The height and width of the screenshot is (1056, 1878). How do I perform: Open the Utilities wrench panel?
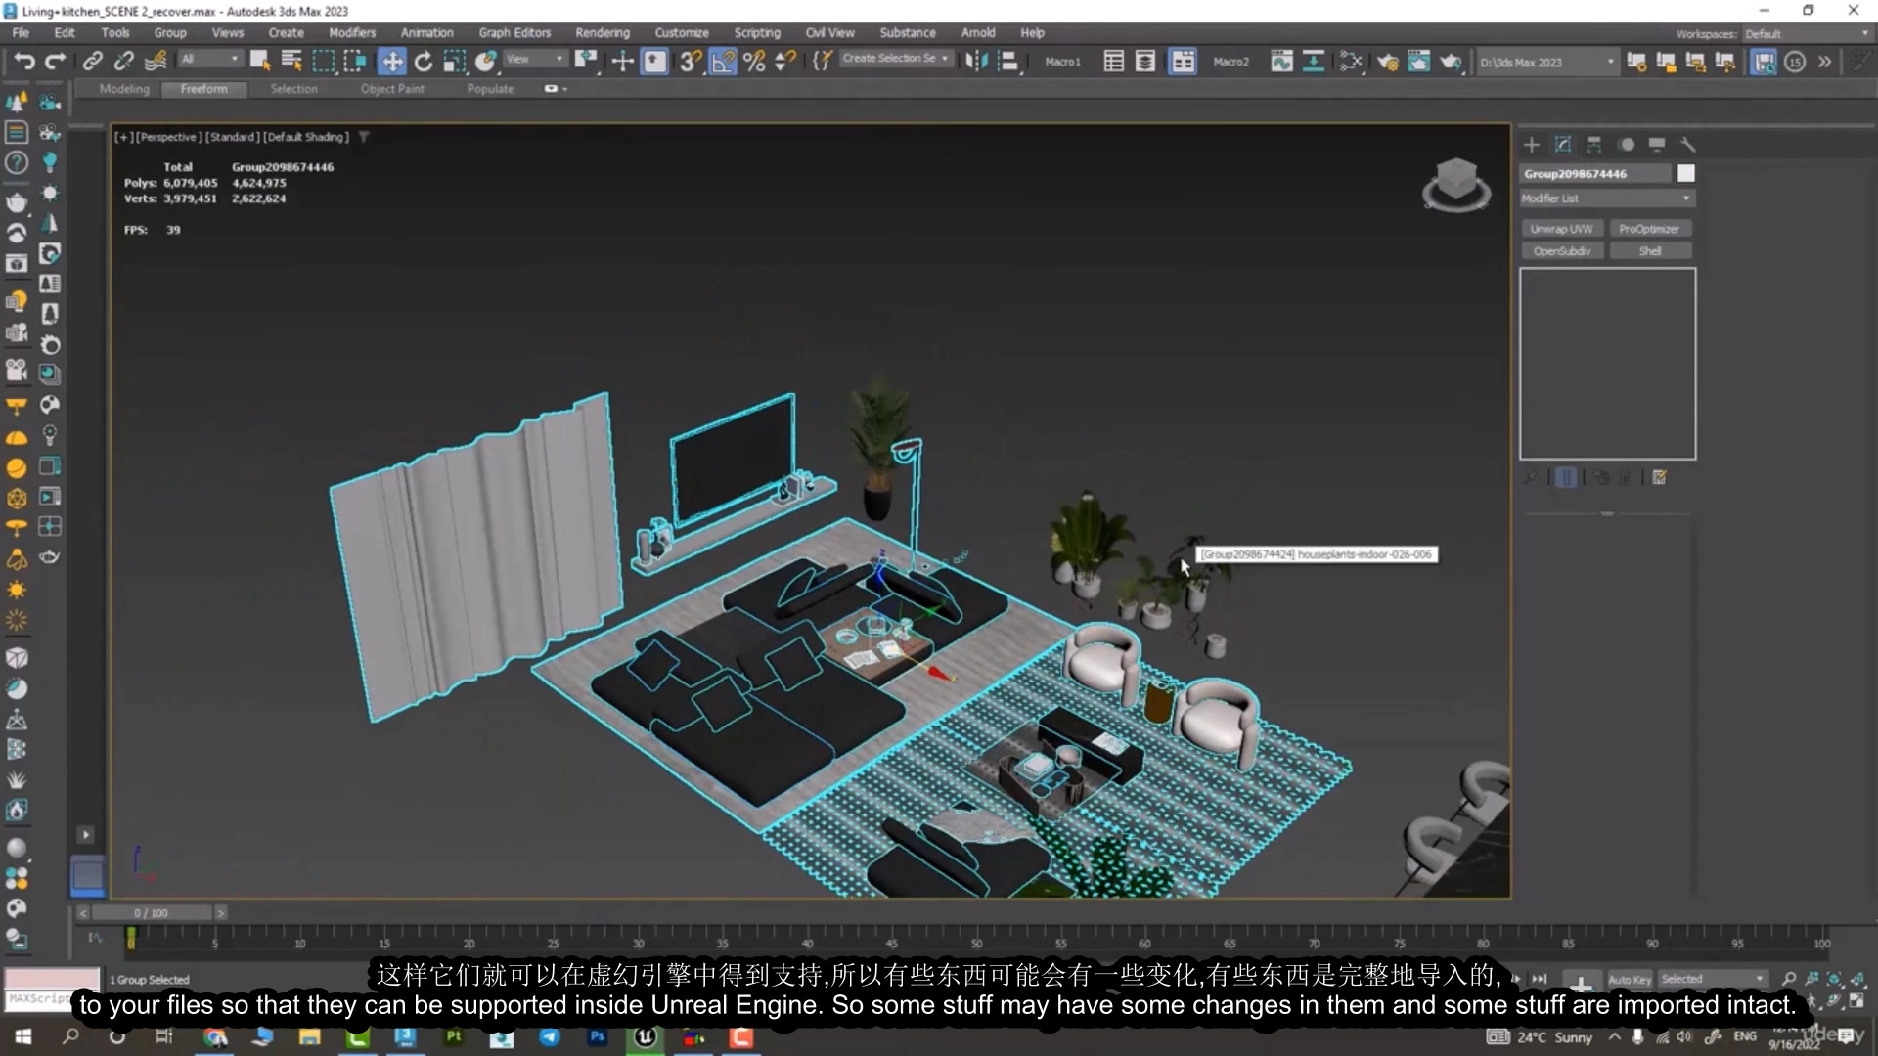1687,145
